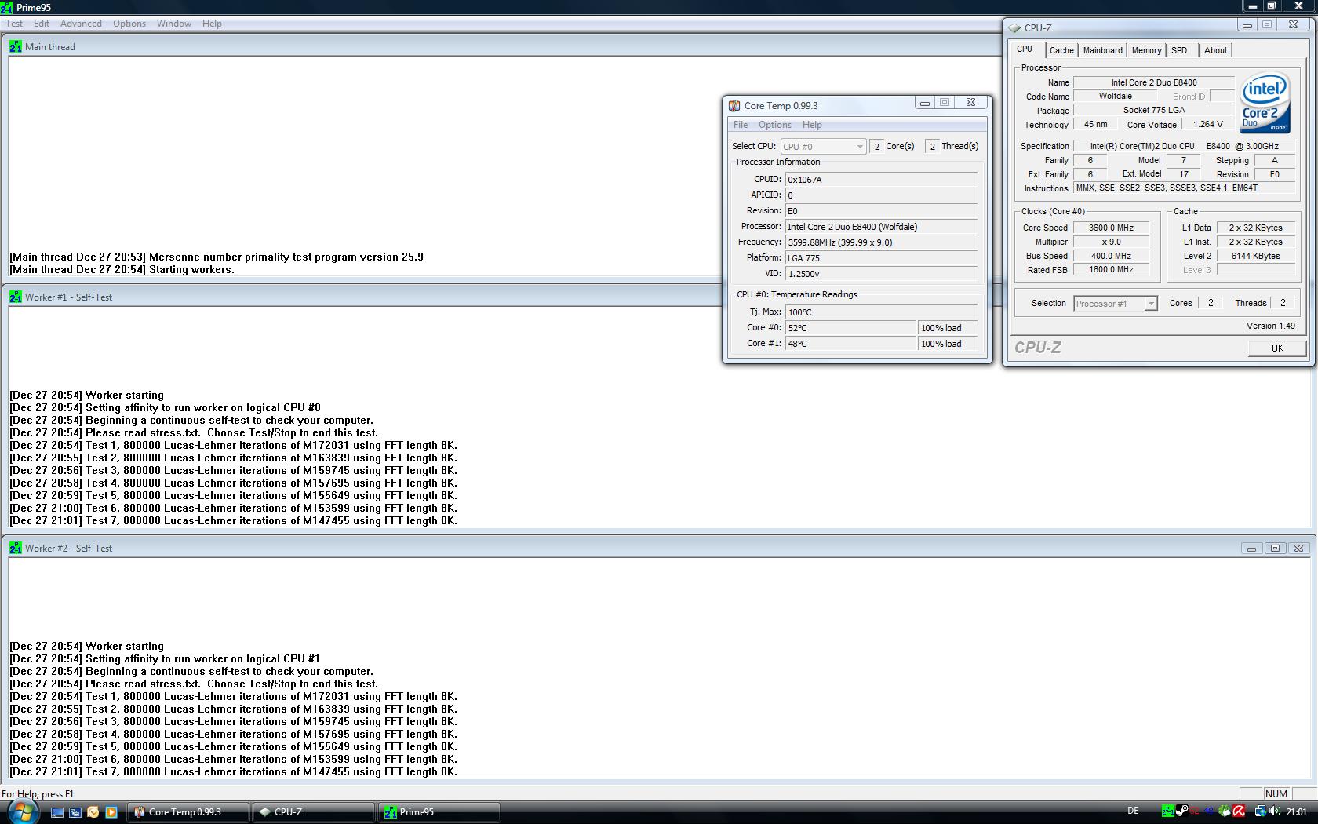This screenshot has width=1318, height=824.
Task: Click the Tj. Max 100°C field
Action: click(x=882, y=312)
